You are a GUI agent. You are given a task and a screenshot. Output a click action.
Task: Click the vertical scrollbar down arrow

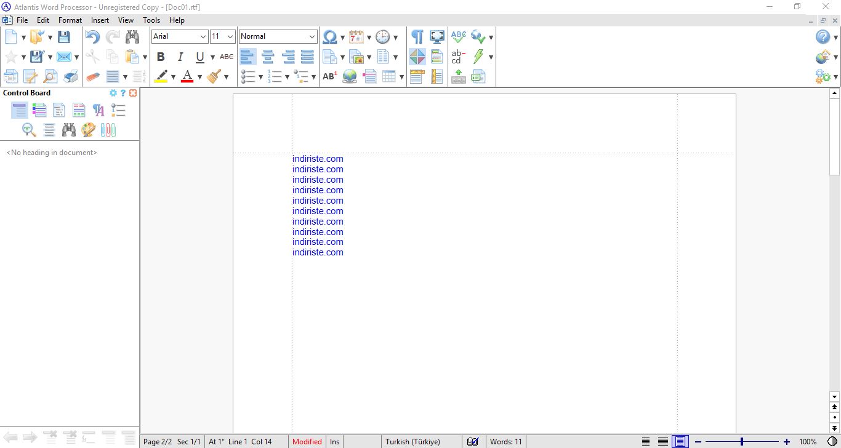[835, 397]
